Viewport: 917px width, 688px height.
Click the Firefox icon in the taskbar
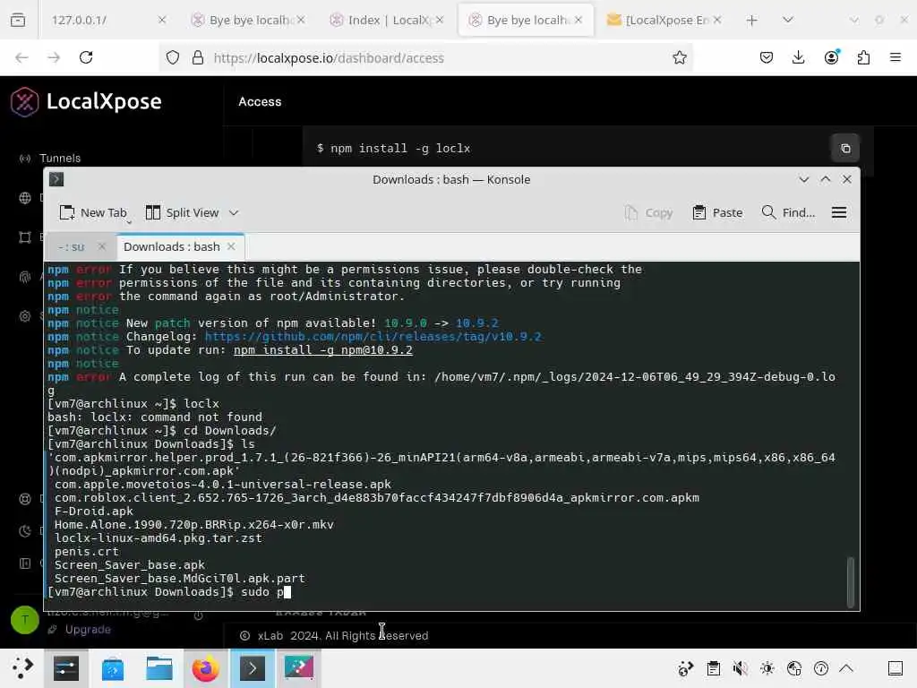click(x=205, y=668)
